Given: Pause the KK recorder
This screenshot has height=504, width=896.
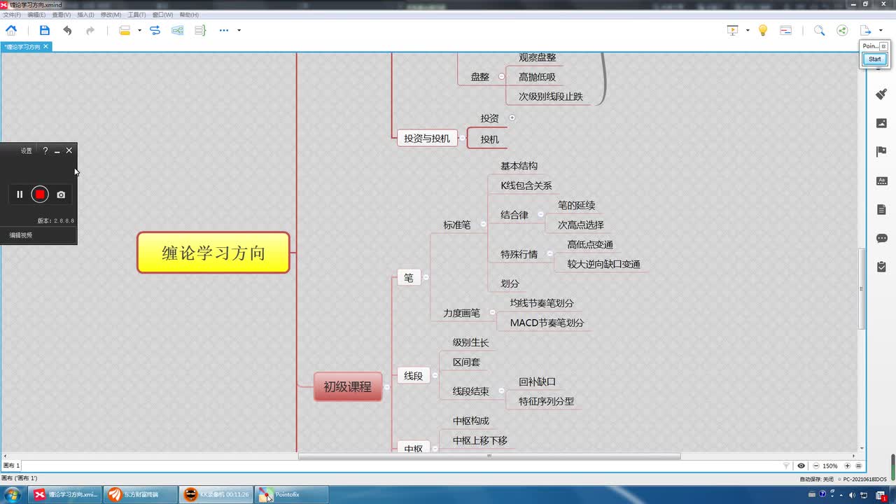Looking at the screenshot, I should pyautogui.click(x=20, y=195).
